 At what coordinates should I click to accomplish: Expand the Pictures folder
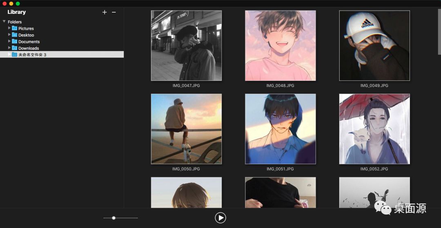click(9, 28)
